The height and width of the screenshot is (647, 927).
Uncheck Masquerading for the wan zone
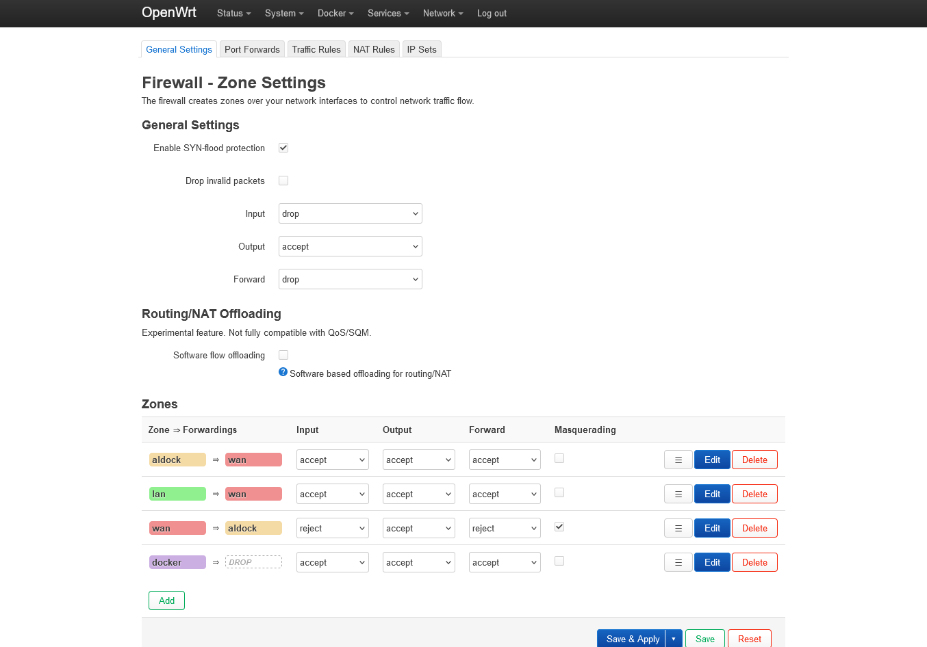(x=559, y=527)
